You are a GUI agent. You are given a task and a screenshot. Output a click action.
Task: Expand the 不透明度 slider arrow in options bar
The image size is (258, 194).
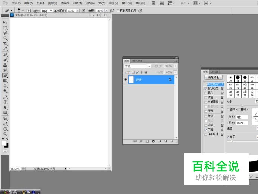(78, 11)
